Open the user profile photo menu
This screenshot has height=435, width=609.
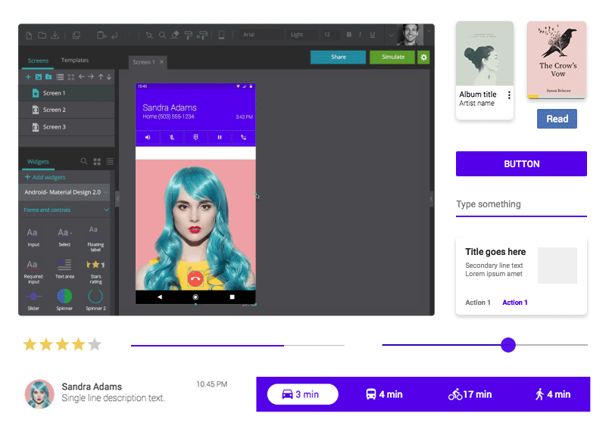click(x=410, y=35)
